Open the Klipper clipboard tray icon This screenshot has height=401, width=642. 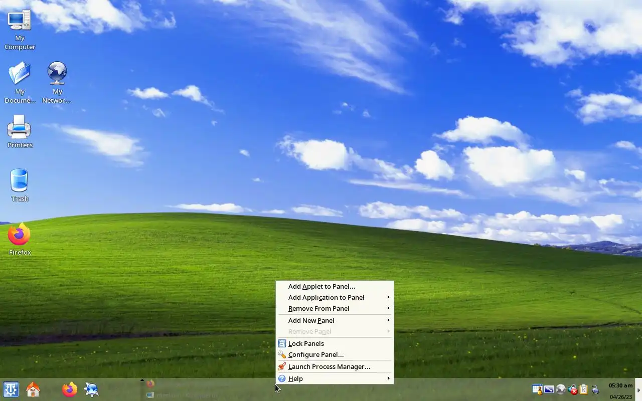[583, 389]
